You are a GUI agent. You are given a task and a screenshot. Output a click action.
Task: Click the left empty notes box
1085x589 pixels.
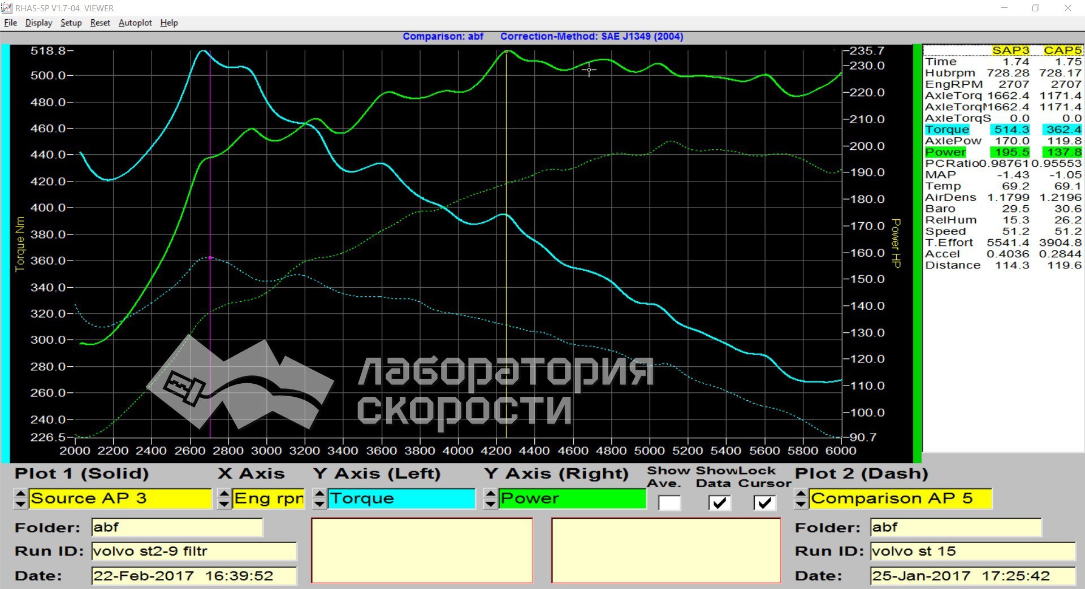tap(422, 551)
